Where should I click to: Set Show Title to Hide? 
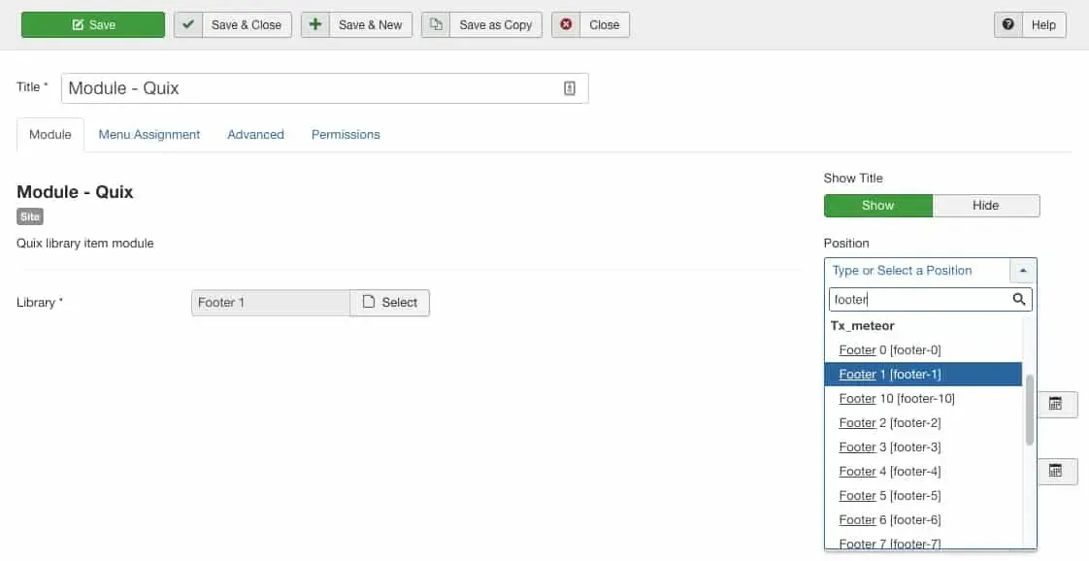(x=985, y=206)
